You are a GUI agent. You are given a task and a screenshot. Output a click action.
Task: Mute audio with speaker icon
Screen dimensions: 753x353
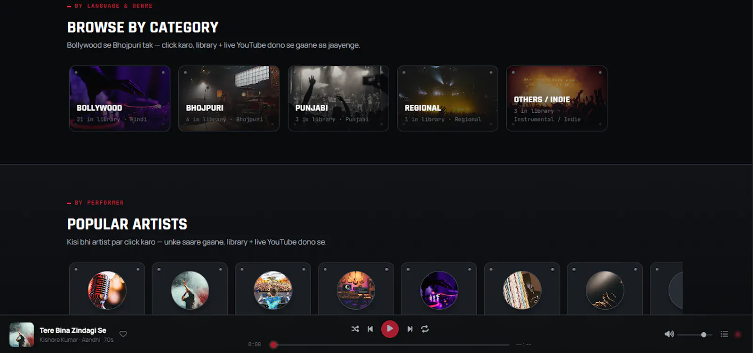click(x=669, y=334)
